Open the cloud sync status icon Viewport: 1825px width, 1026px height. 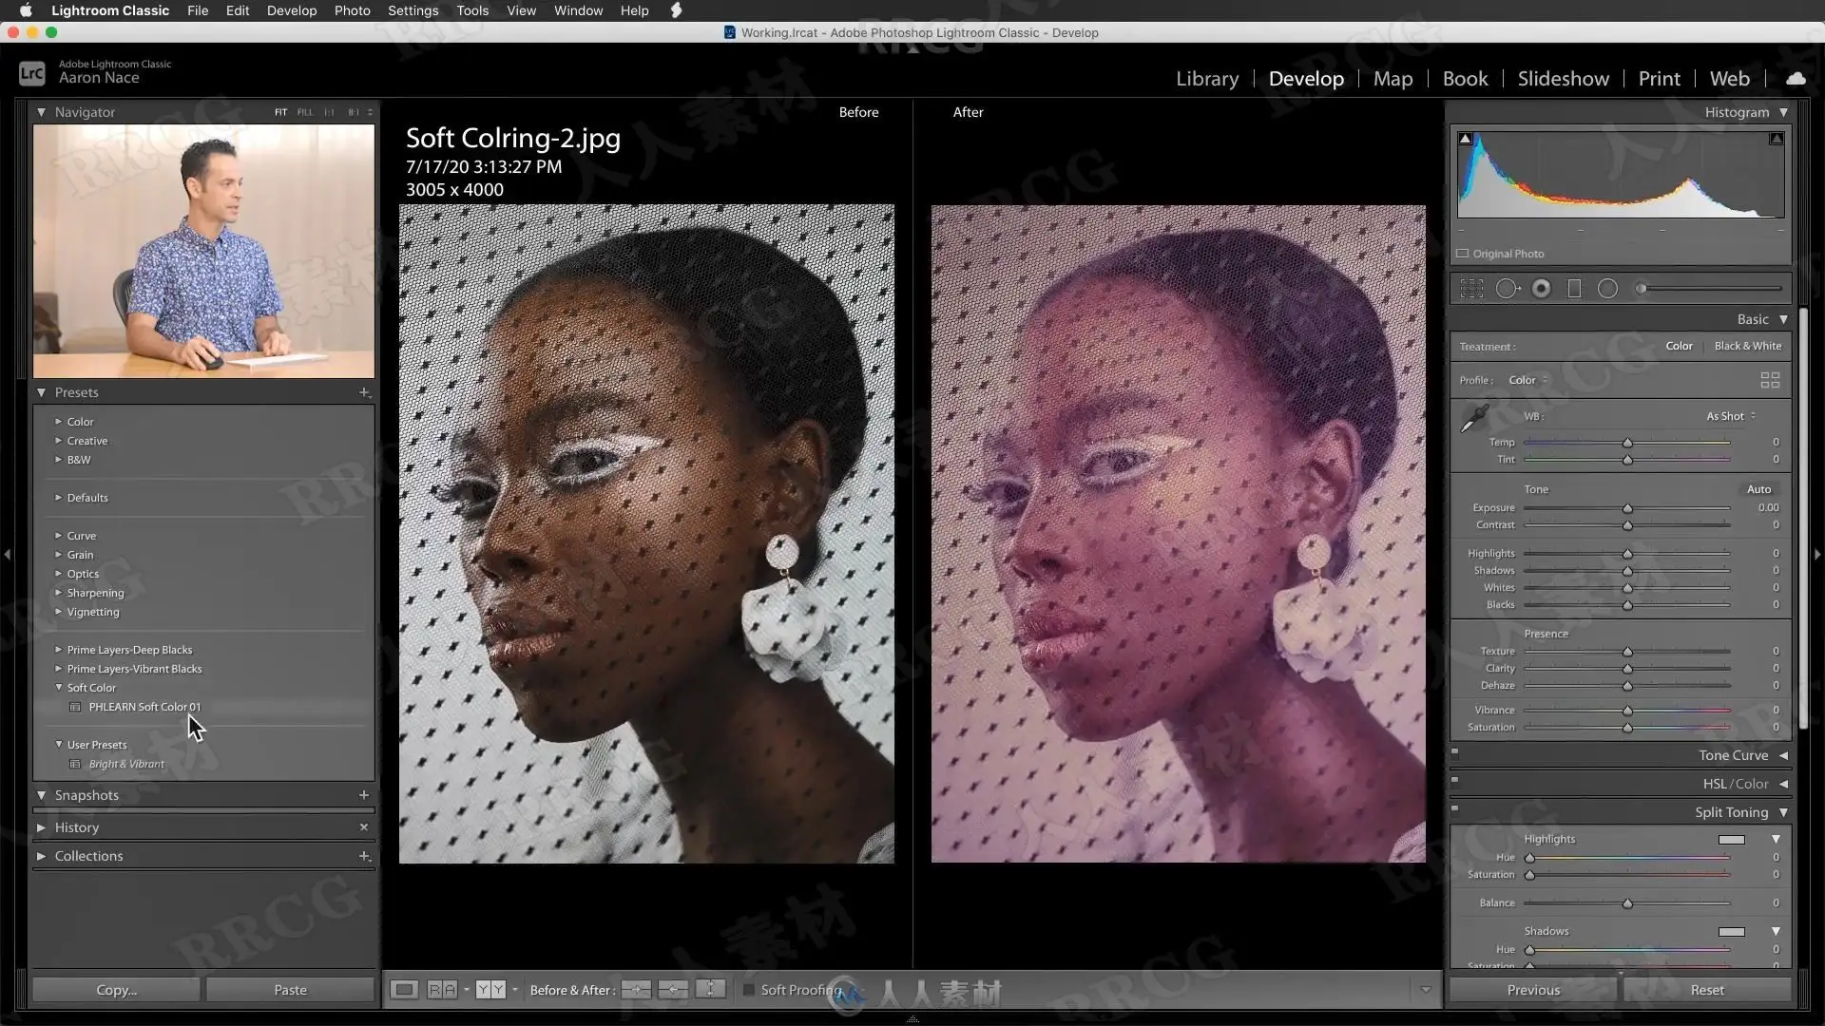[1796, 78]
